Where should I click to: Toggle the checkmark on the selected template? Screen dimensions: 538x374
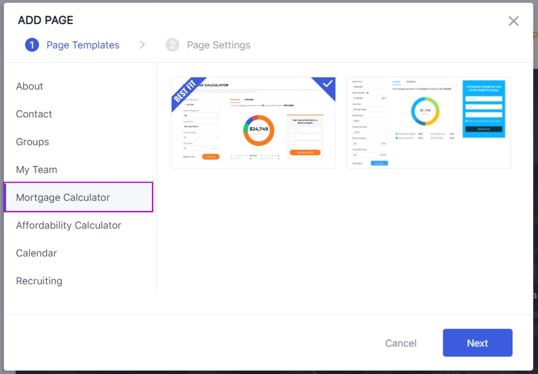coord(327,84)
